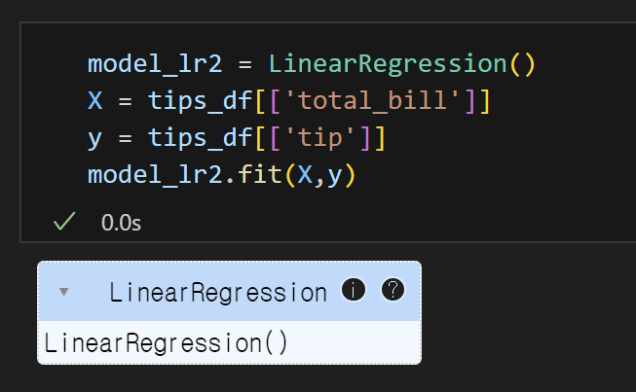Screen dimensions: 636x392
Task: Open the question mark documentation icon
Action: pyautogui.click(x=393, y=290)
